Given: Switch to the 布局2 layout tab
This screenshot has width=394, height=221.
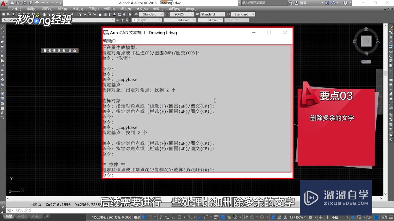Looking at the screenshot, I should pyautogui.click(x=36, y=216).
